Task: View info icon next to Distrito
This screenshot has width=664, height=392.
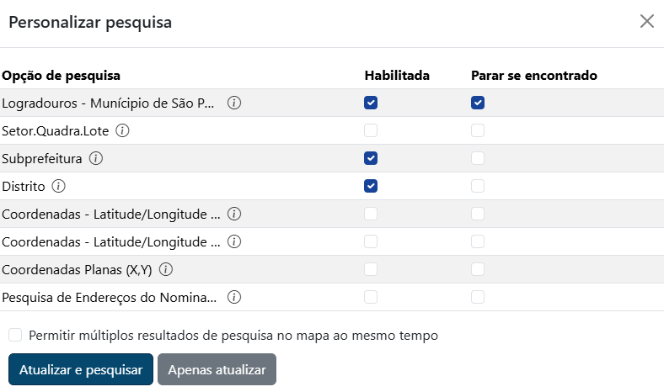Action: 58,186
